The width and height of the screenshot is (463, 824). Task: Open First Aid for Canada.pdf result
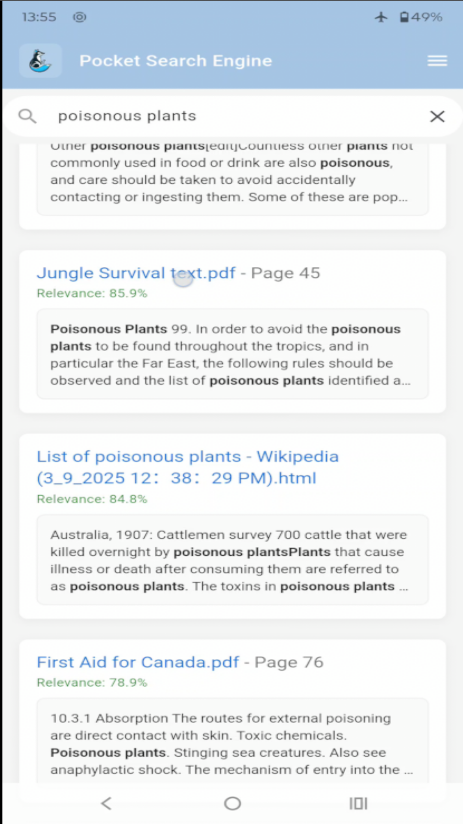click(138, 662)
